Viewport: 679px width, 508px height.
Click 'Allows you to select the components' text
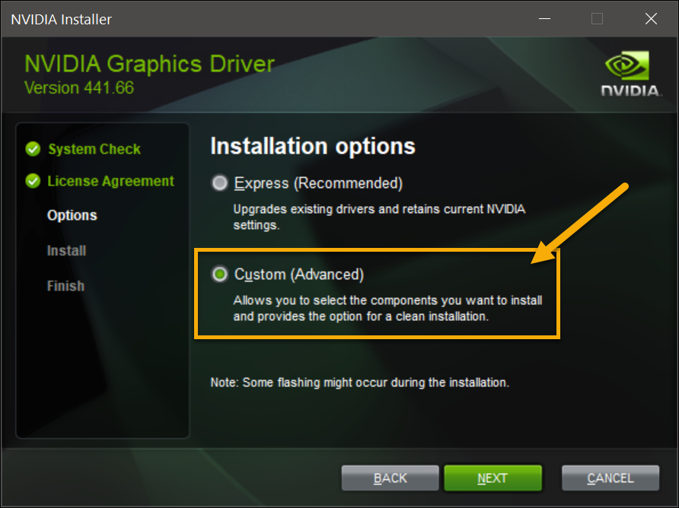[x=388, y=308]
